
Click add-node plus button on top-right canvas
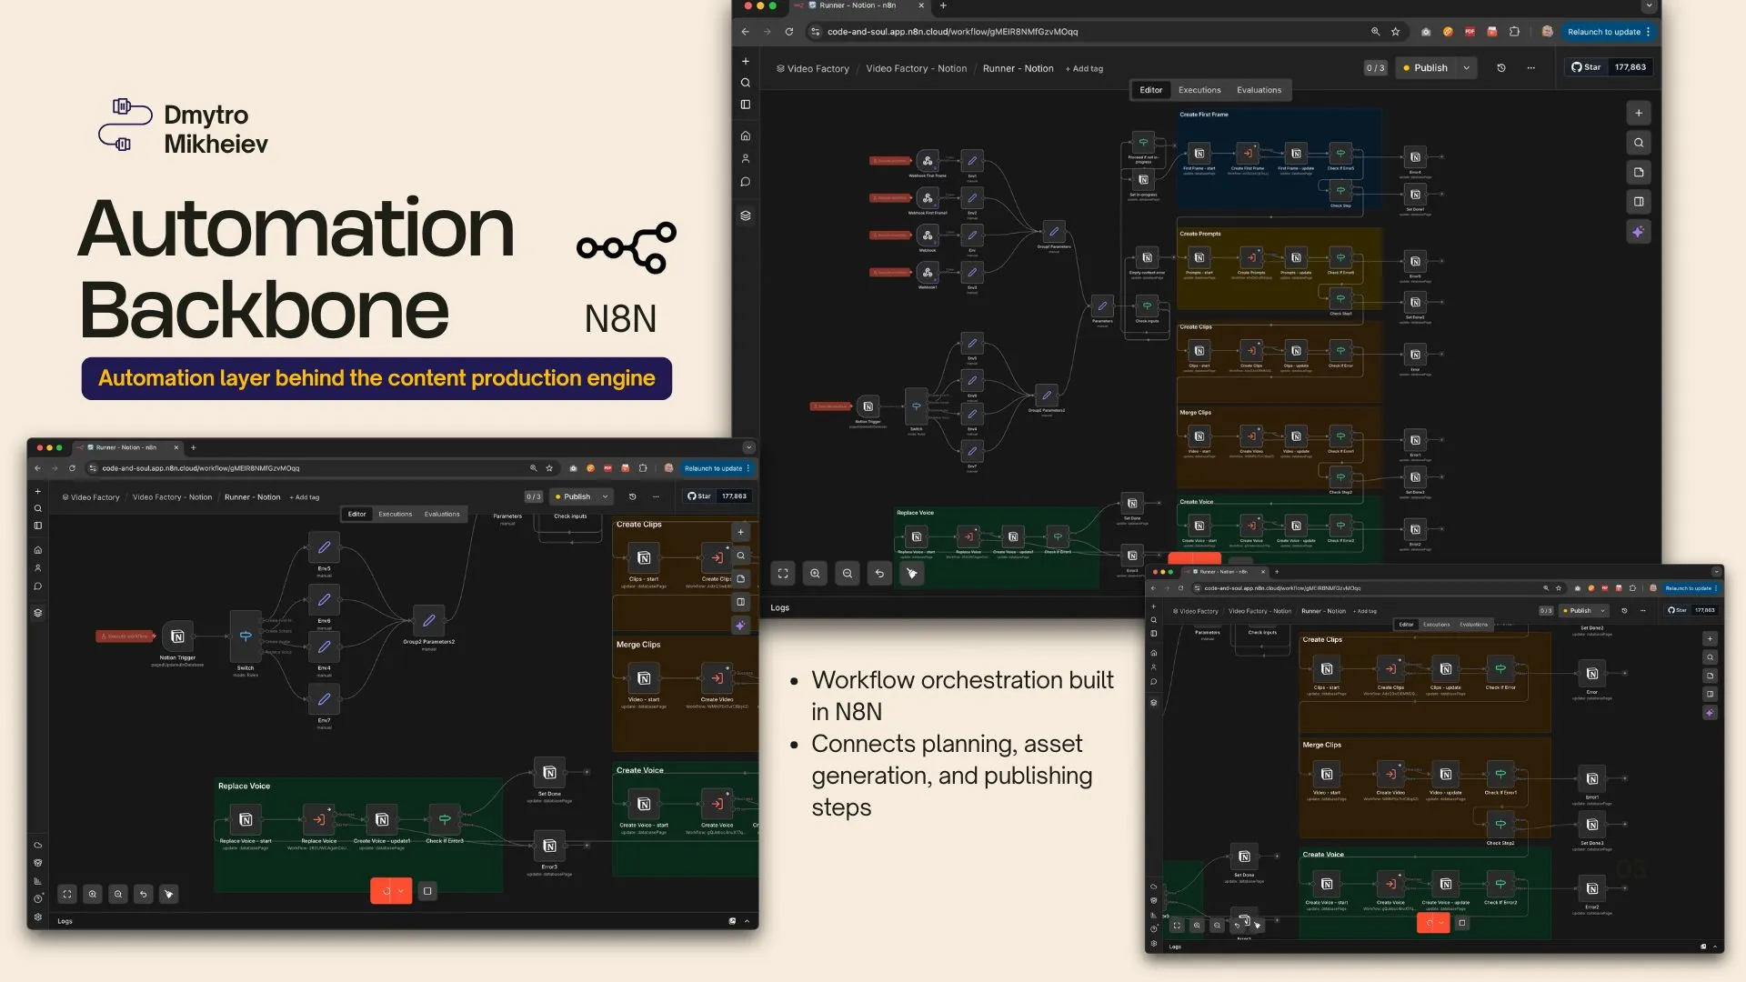click(x=1639, y=114)
